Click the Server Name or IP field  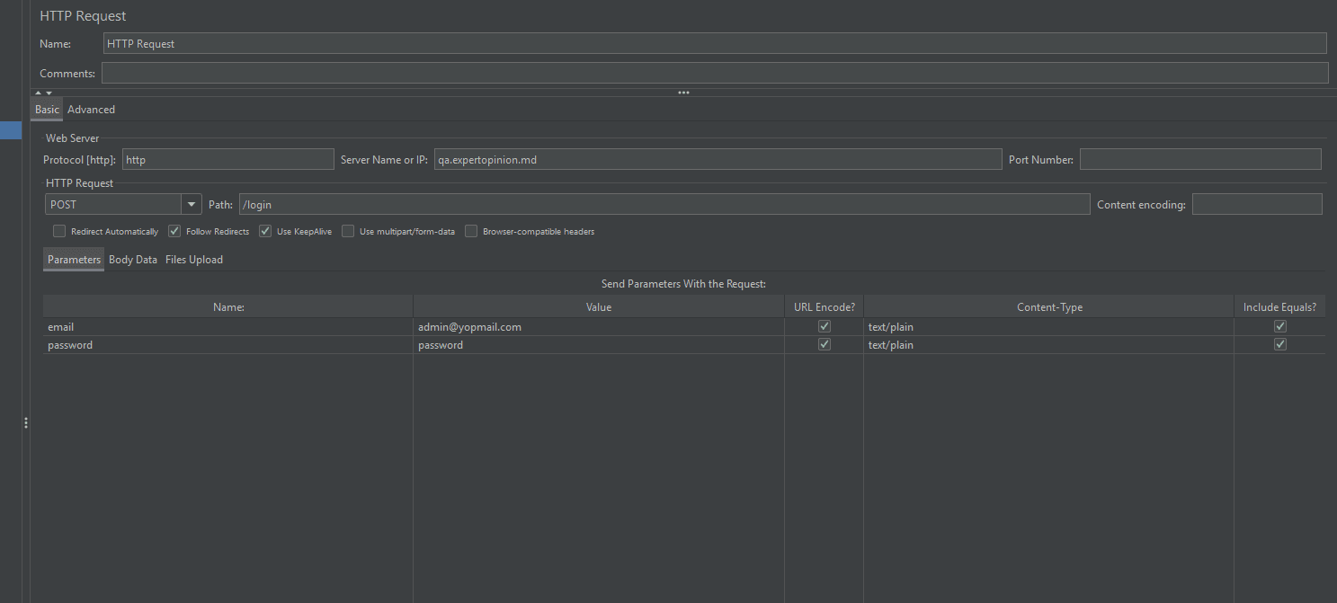[x=717, y=160]
